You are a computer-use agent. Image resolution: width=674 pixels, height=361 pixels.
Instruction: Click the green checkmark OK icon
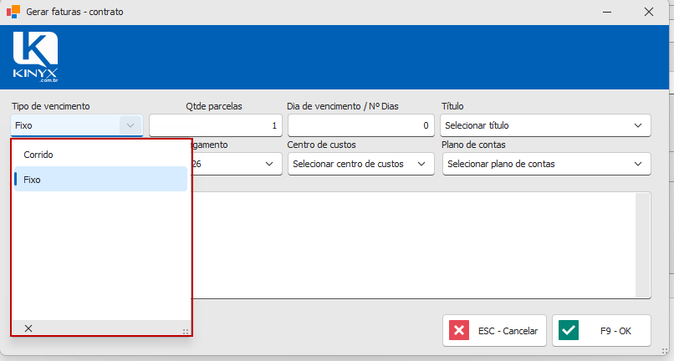tap(569, 330)
